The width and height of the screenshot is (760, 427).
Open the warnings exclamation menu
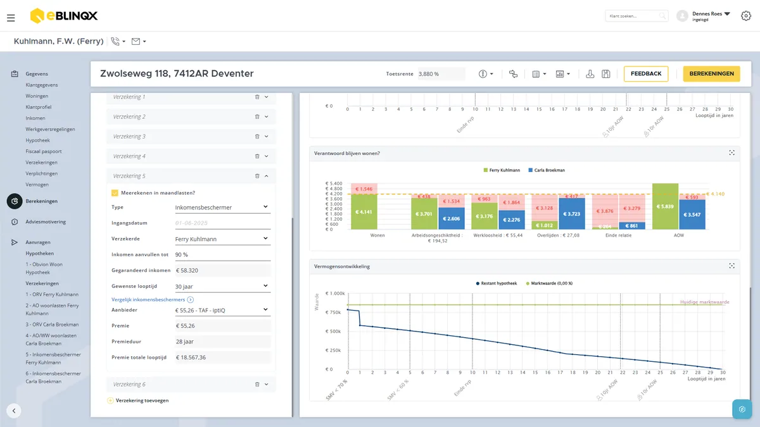click(x=486, y=74)
